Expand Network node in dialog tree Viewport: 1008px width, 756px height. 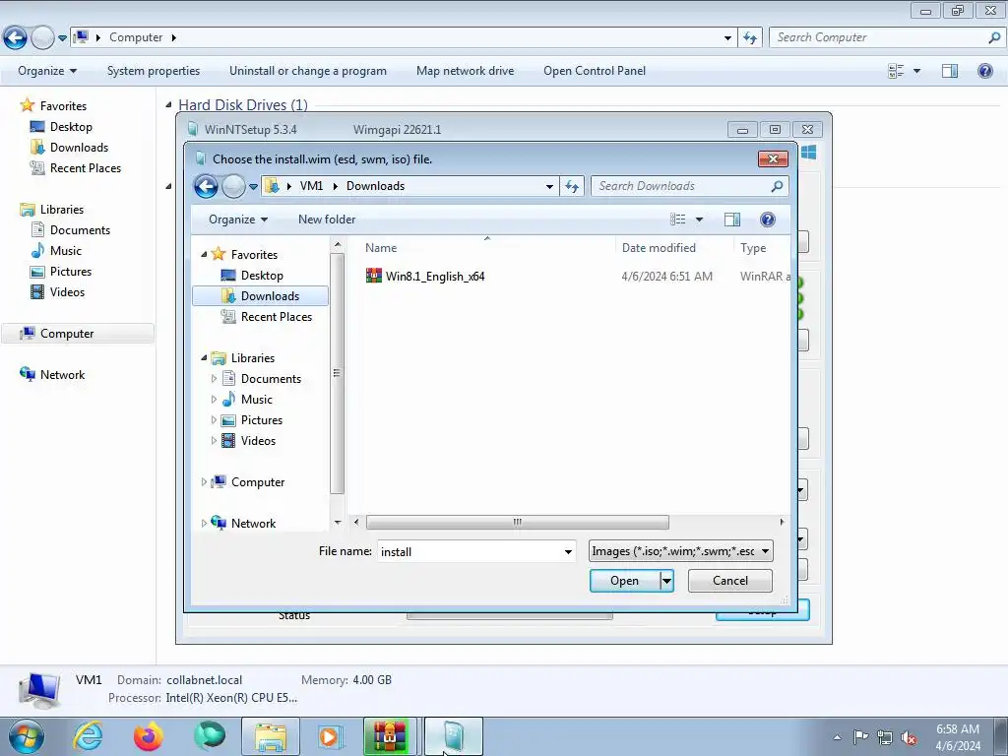tap(204, 524)
